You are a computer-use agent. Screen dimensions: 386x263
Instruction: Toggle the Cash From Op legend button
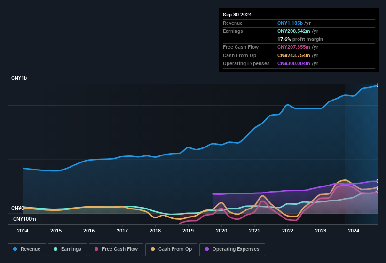click(171, 249)
